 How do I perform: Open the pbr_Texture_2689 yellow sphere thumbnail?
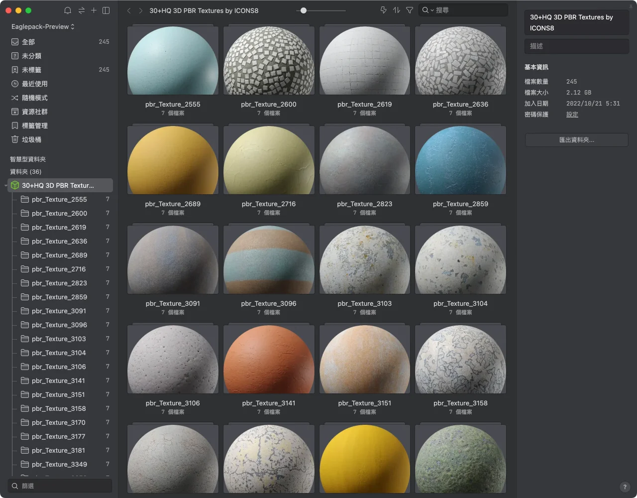coord(173,160)
